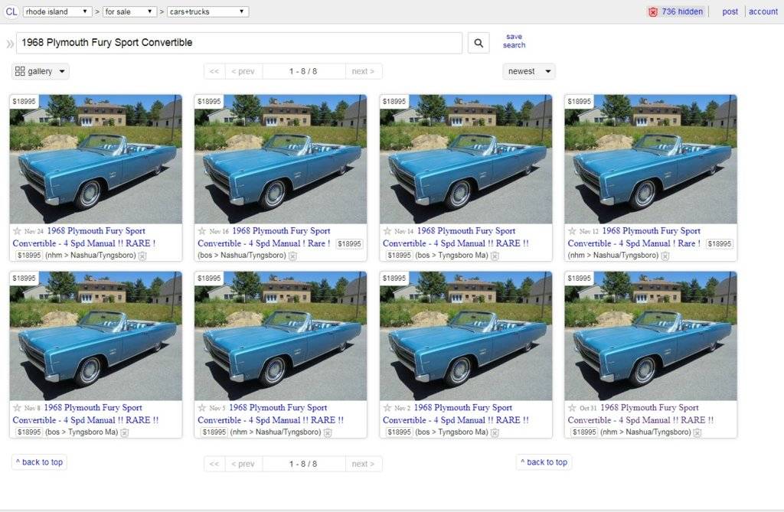Open the rhode island location dropdown
784x512 pixels.
[x=57, y=11]
